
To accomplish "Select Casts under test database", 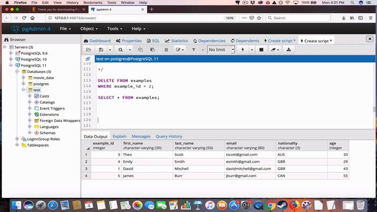I will pyautogui.click(x=44, y=96).
